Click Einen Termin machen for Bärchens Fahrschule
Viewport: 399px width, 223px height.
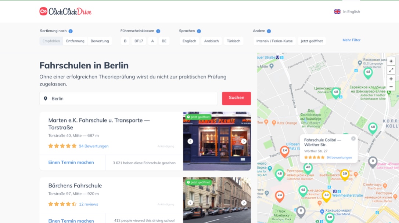click(x=71, y=221)
